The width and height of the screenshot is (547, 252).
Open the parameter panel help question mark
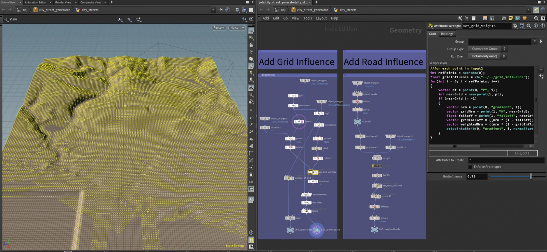(542, 26)
